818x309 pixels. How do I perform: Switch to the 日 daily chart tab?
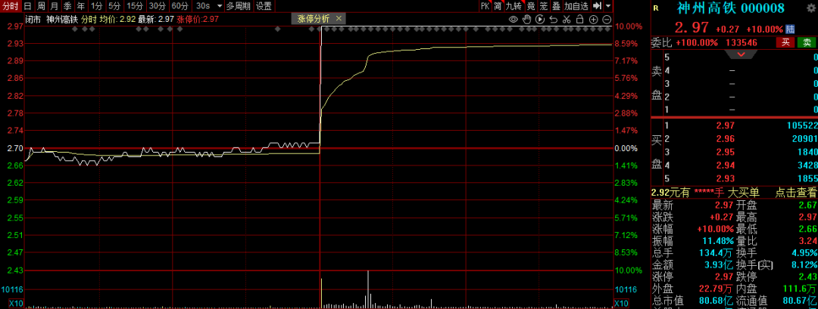click(27, 6)
